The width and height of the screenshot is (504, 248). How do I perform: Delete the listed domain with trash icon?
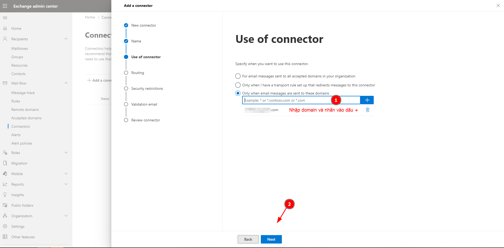(367, 110)
